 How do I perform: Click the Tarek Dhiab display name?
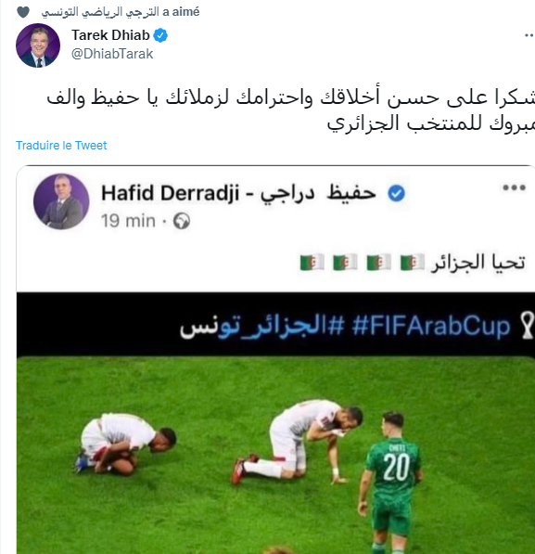tap(110, 35)
